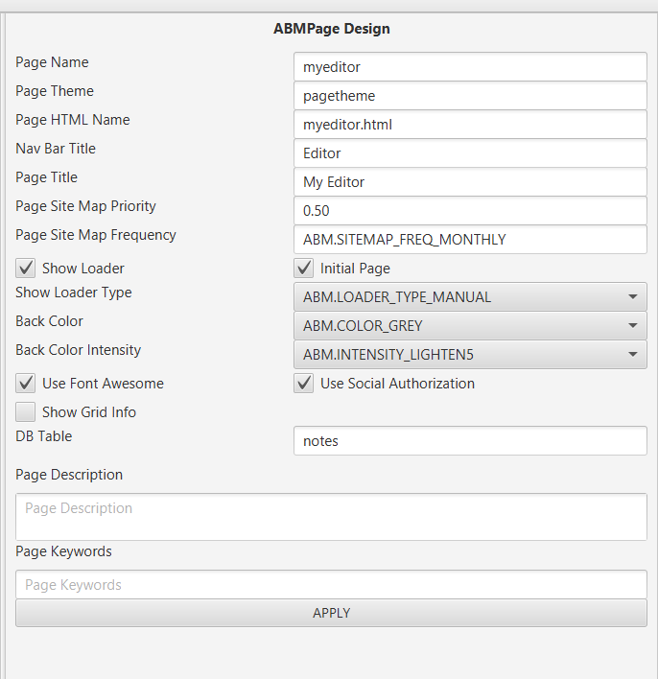Select the Page HTML Name field
Screen dimensions: 658x679
pos(470,125)
